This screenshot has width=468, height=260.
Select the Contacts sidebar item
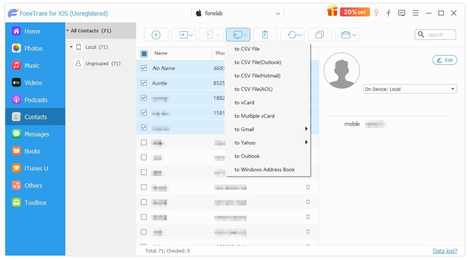pos(35,117)
